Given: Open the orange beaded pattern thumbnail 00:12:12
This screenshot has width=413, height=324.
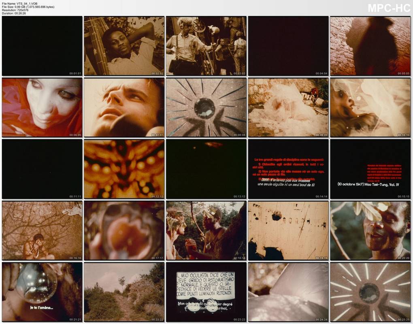Looking at the screenshot, I should pos(124,169).
